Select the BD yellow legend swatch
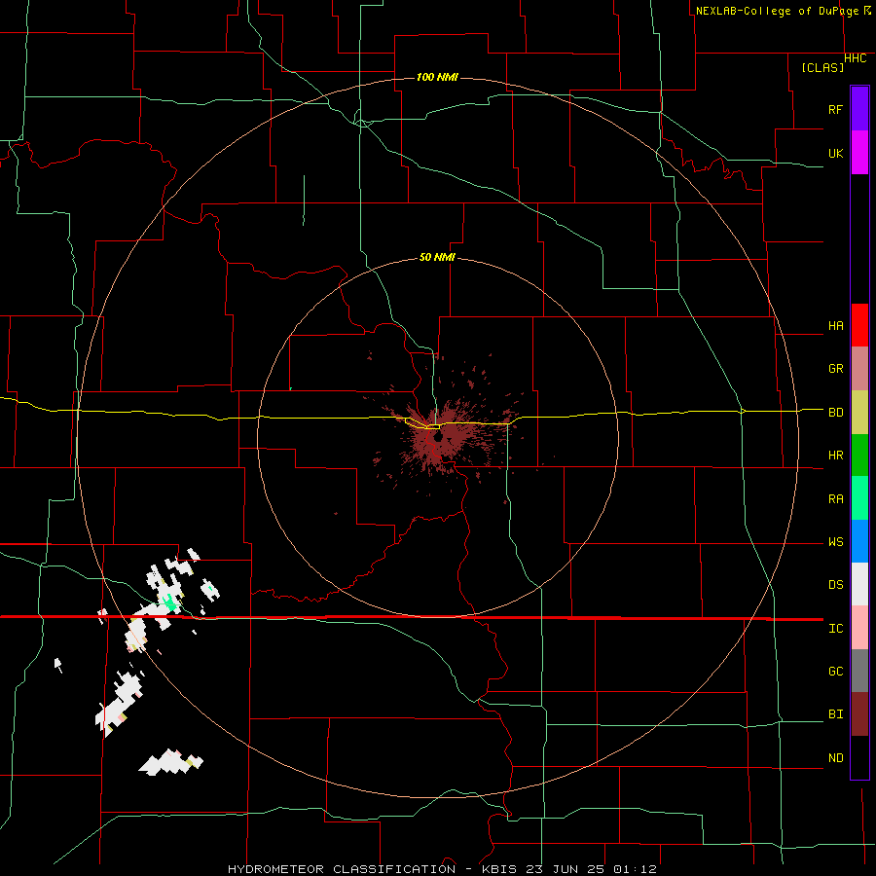The image size is (876, 876). point(859,413)
